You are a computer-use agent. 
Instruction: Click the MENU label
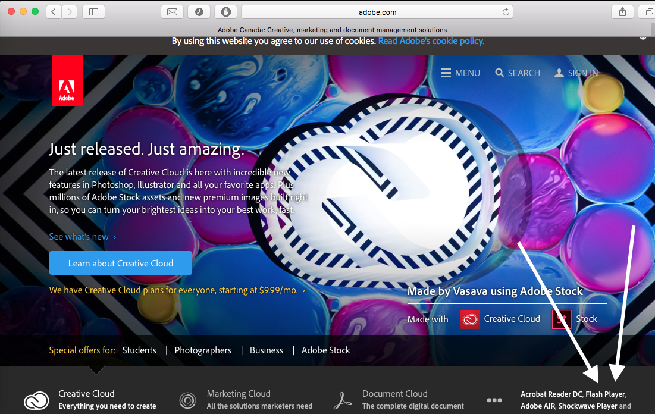[x=468, y=73]
